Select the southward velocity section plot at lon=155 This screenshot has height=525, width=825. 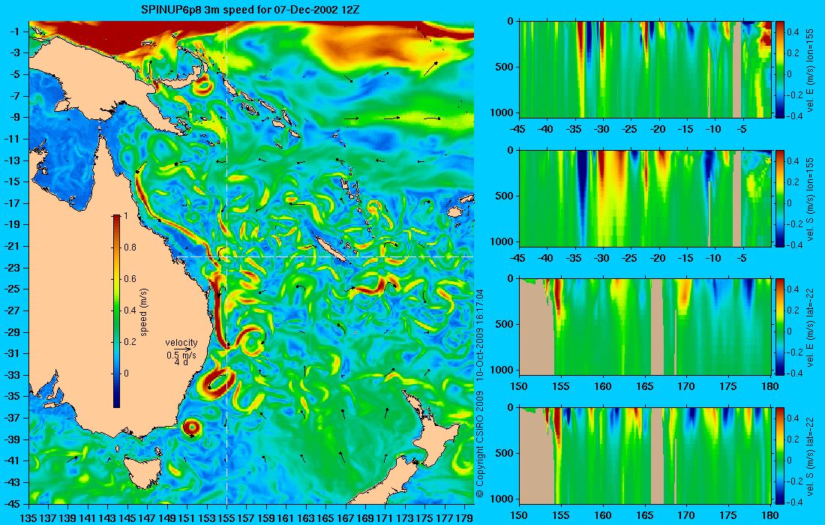(x=646, y=198)
